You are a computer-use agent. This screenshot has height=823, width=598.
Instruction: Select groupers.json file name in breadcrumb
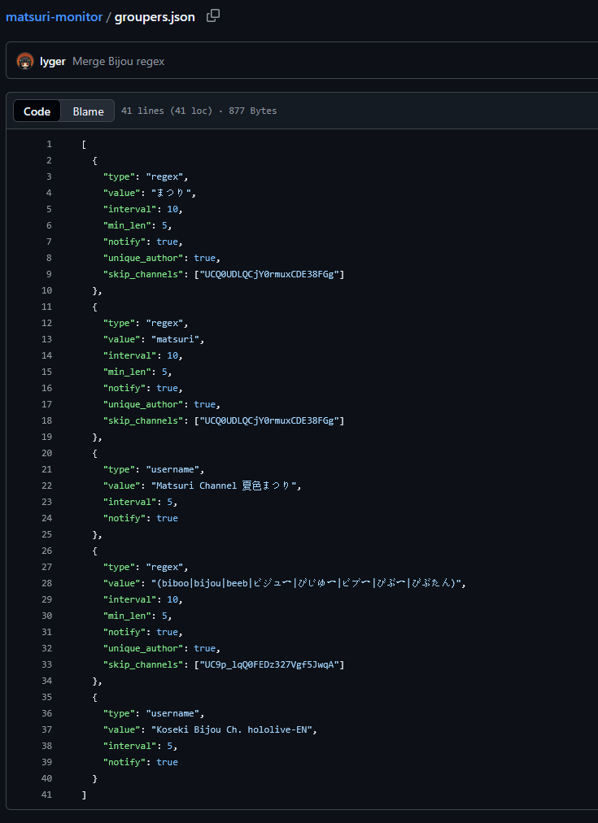point(155,17)
